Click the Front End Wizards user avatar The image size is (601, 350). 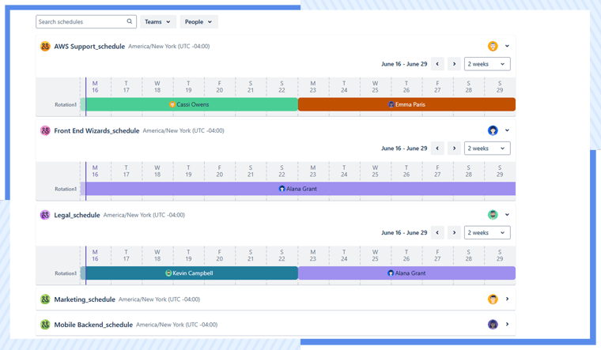(x=493, y=130)
